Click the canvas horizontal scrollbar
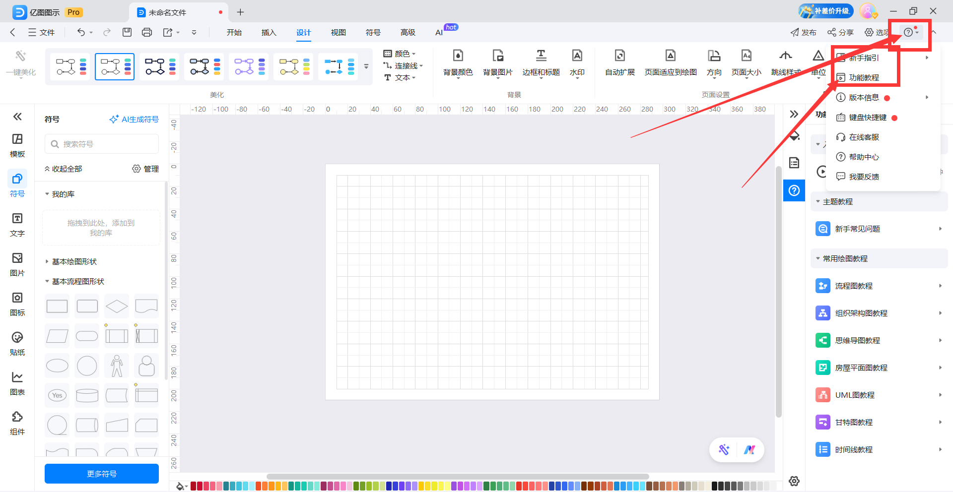This screenshot has height=492, width=953. (458, 477)
